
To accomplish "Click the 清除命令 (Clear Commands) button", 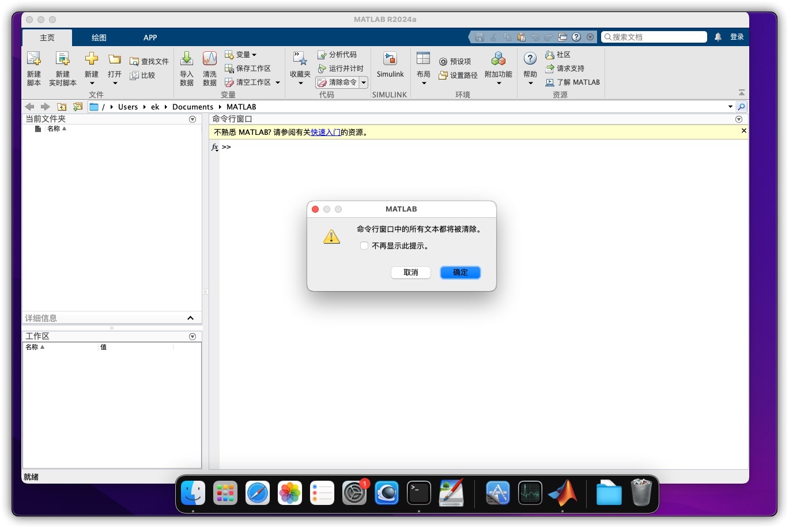I will [338, 82].
